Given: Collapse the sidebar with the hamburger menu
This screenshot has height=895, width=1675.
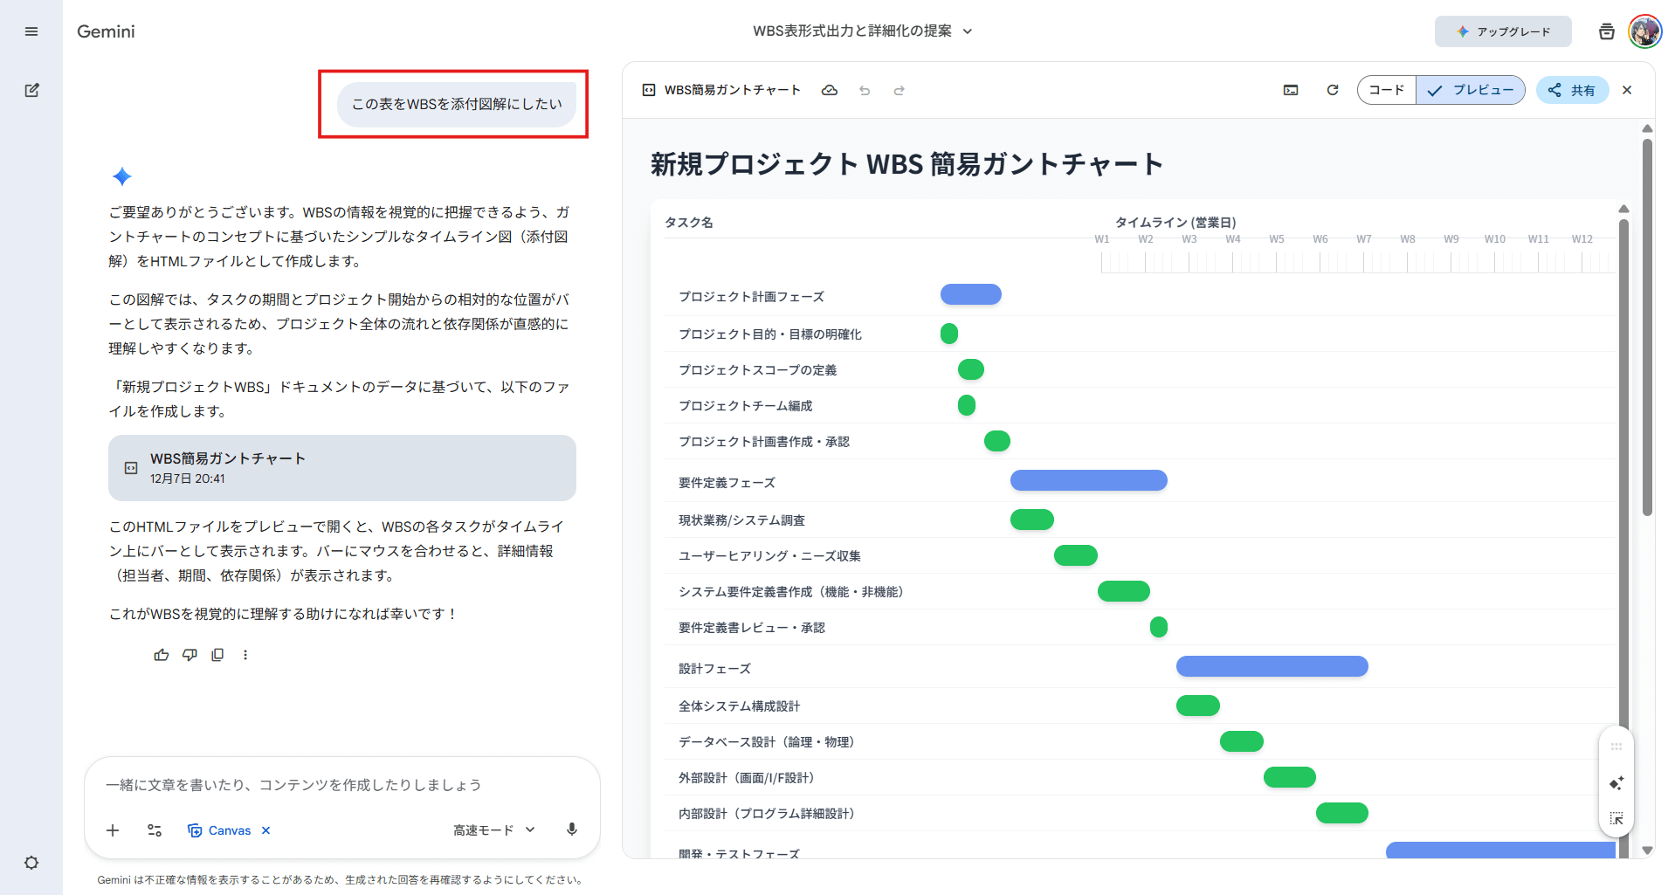Looking at the screenshot, I should (x=31, y=31).
